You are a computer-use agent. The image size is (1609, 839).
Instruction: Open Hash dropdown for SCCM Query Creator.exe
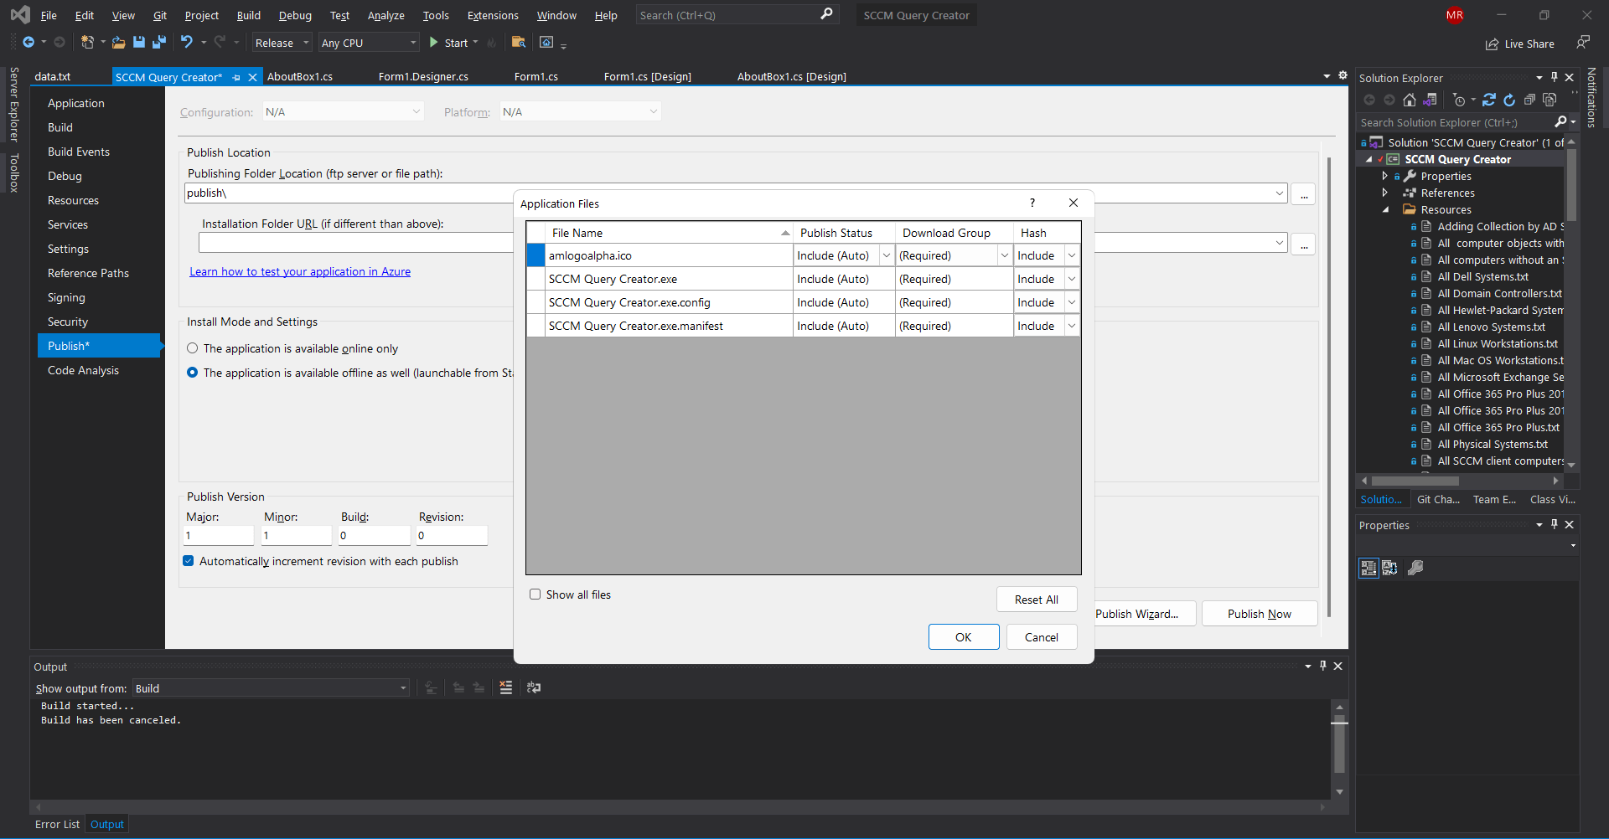(1071, 279)
